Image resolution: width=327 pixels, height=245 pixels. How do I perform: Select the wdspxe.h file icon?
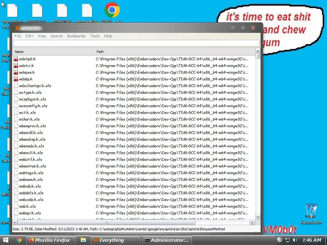16,72
